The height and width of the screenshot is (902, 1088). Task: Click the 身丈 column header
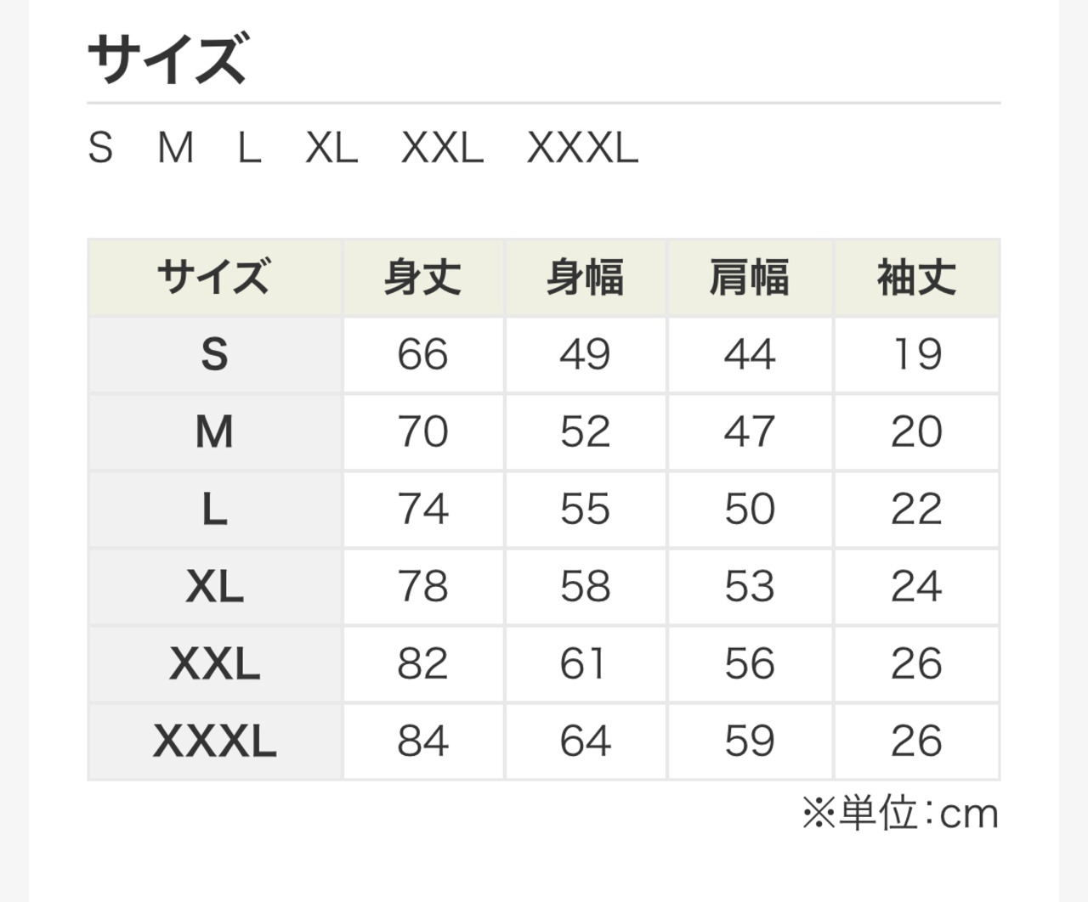422,278
